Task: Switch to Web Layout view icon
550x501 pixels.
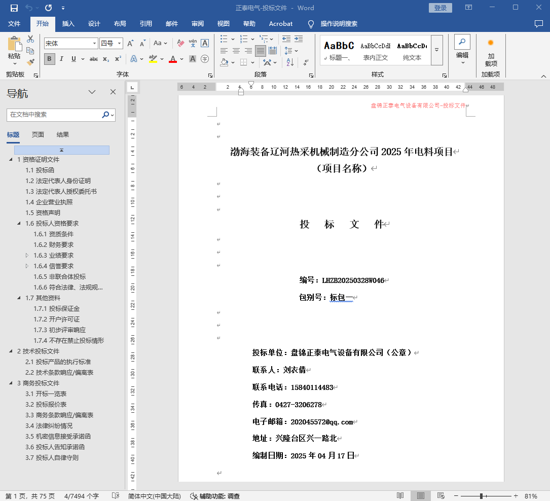Action: coord(441,496)
